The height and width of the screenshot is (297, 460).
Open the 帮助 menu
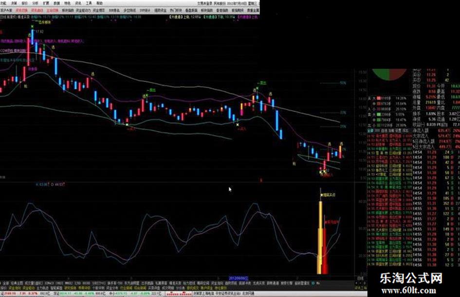pos(99,3)
